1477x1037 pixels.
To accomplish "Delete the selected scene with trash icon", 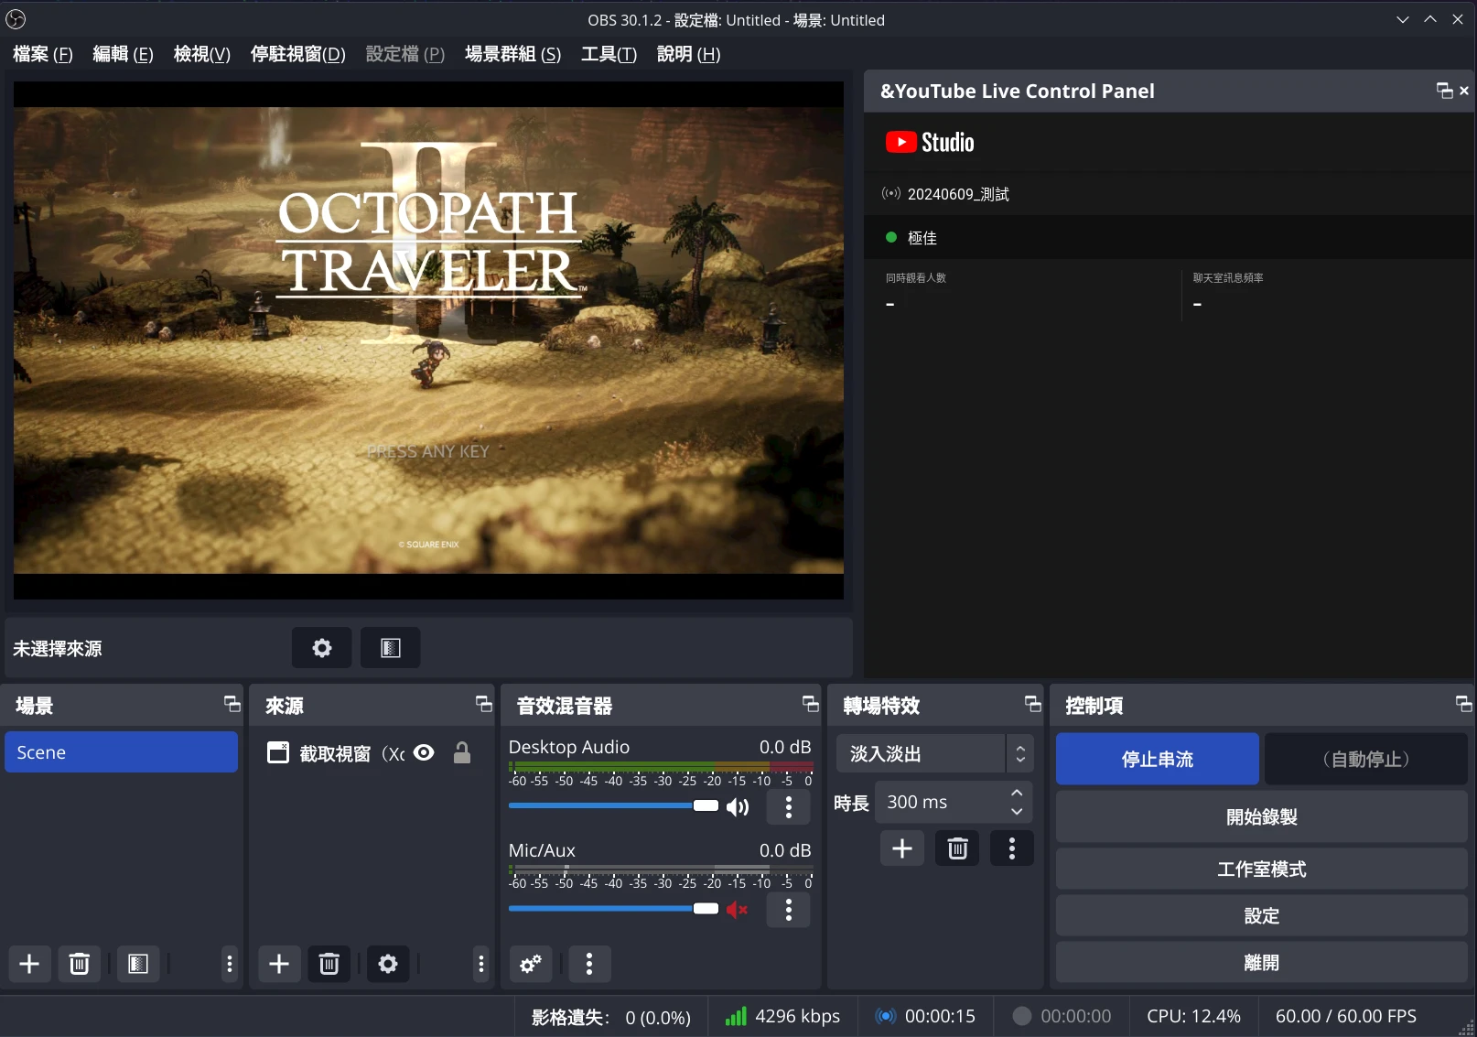I will (80, 964).
